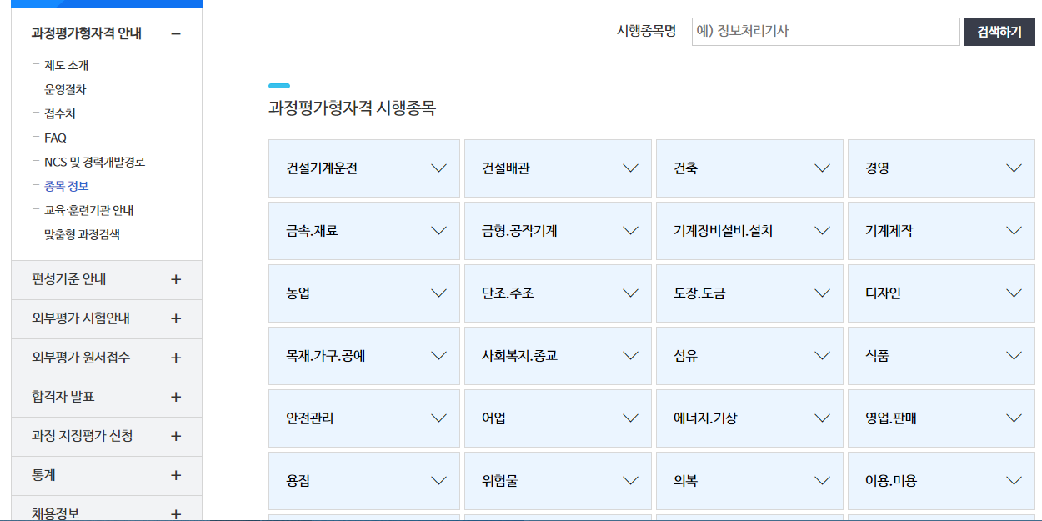Click plus icon next to 합격자 발표
This screenshot has width=1042, height=521.
point(176,397)
